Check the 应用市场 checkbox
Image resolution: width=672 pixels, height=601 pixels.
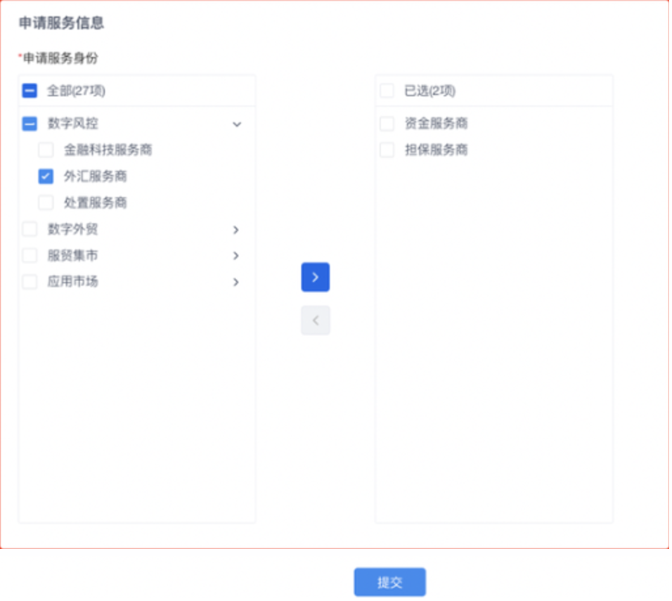pos(29,282)
